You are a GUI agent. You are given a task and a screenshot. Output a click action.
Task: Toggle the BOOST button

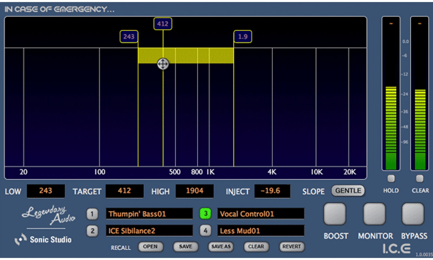coord(335,214)
